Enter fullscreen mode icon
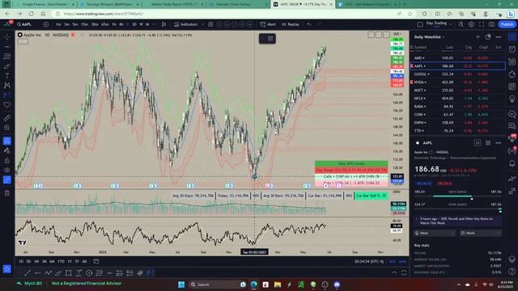Screen dimensions: 518x291 (x=482, y=24)
